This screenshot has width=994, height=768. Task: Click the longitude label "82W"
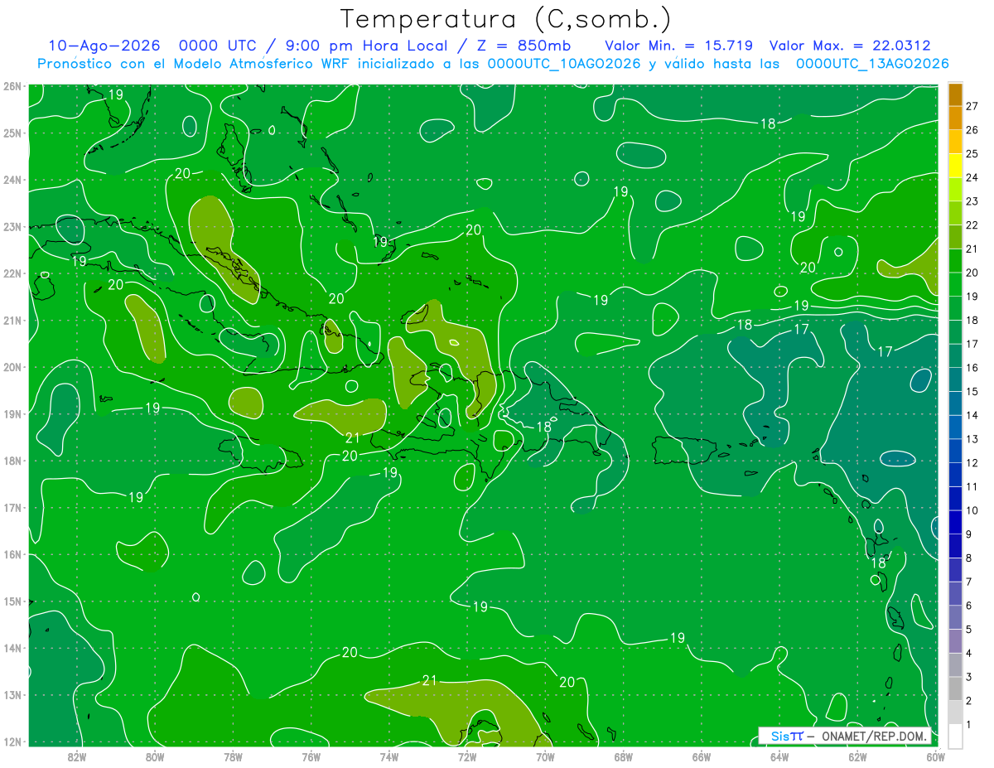(x=77, y=756)
